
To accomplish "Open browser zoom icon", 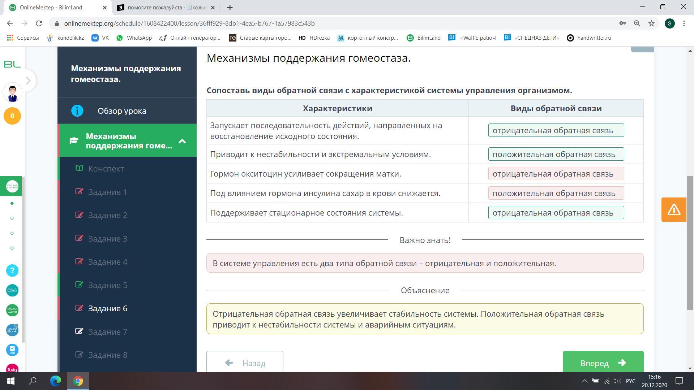I will click(637, 23).
